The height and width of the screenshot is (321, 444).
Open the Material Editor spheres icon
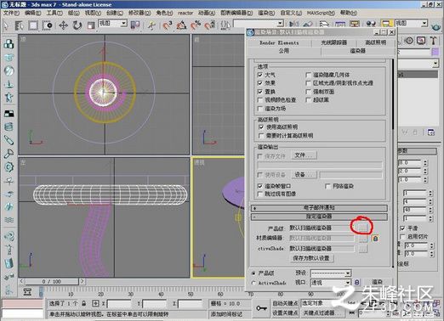pyautogui.click(x=371, y=25)
